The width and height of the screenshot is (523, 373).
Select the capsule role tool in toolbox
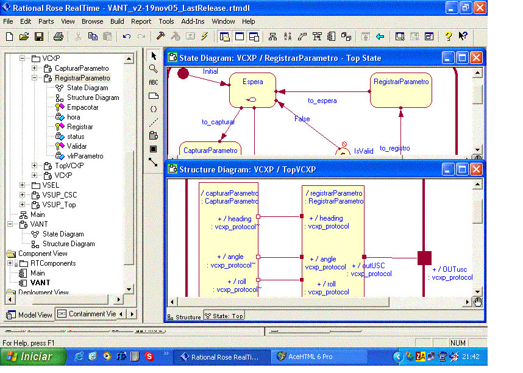click(154, 135)
